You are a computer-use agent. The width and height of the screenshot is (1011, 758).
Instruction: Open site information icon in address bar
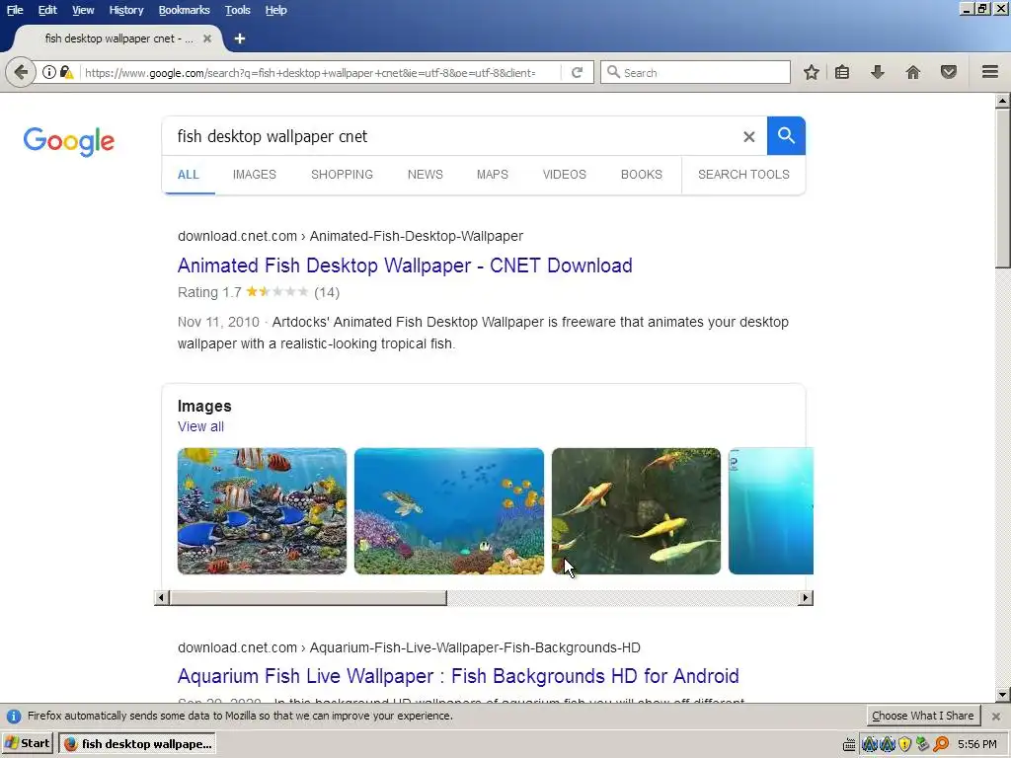[49, 72]
